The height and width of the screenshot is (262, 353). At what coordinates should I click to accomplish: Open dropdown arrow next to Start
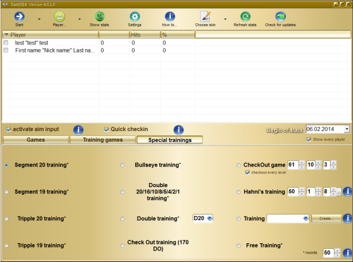pos(39,18)
